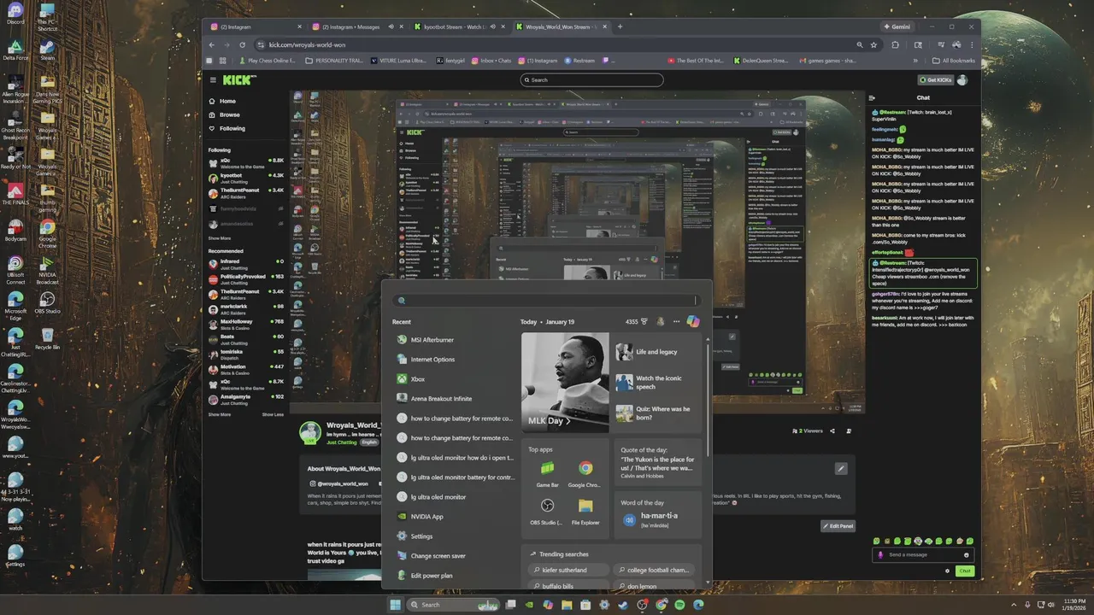This screenshot has height=615, width=1094.
Task: Bookmark this page with star icon
Action: point(873,44)
